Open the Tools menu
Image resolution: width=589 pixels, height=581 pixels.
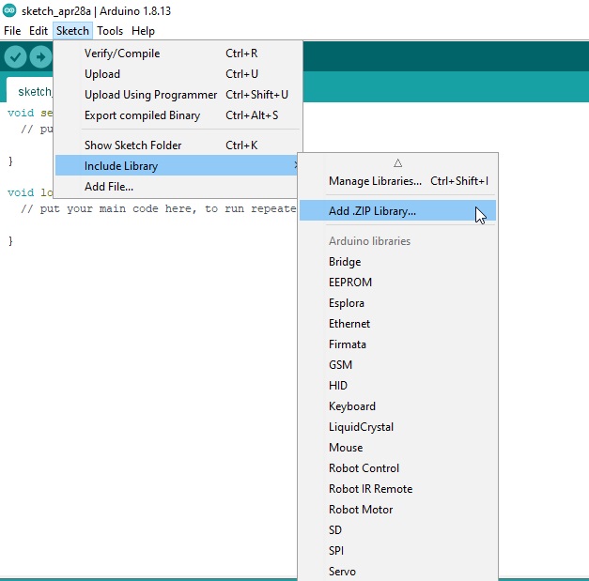(110, 31)
